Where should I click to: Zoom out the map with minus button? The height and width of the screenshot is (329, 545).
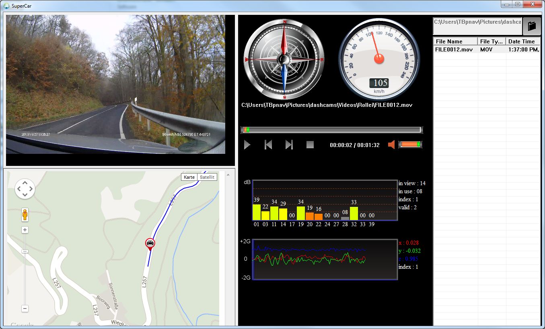[25, 309]
